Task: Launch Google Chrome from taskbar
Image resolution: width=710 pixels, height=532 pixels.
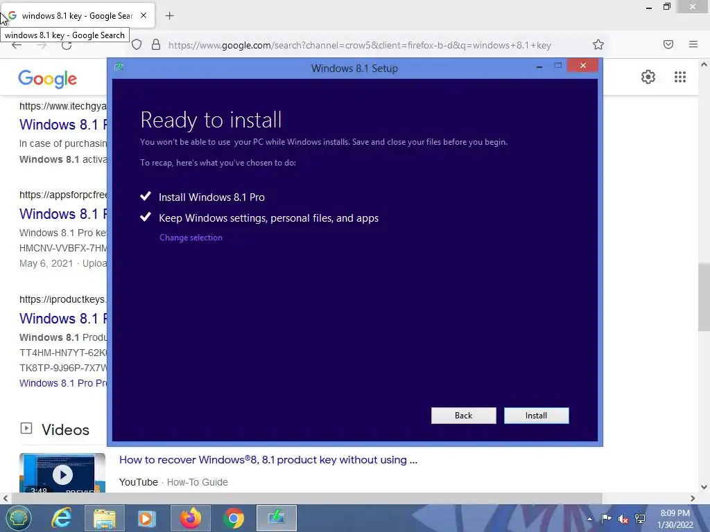Action: pyautogui.click(x=234, y=518)
